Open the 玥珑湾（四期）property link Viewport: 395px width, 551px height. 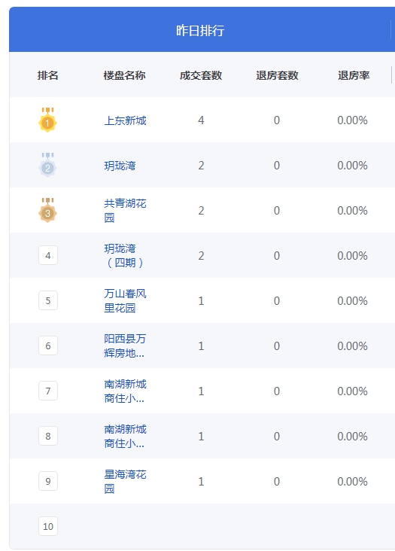coord(126,255)
